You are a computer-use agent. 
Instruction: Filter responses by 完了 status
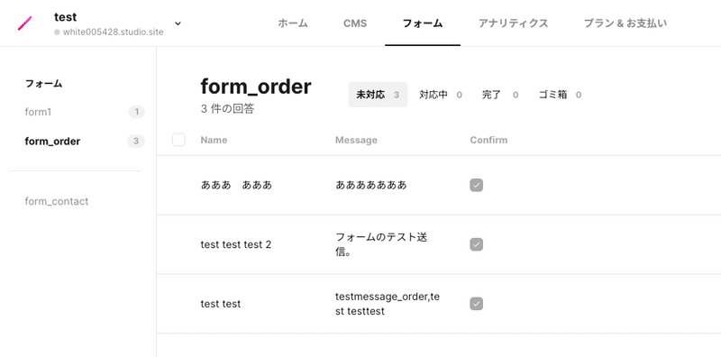coord(500,95)
